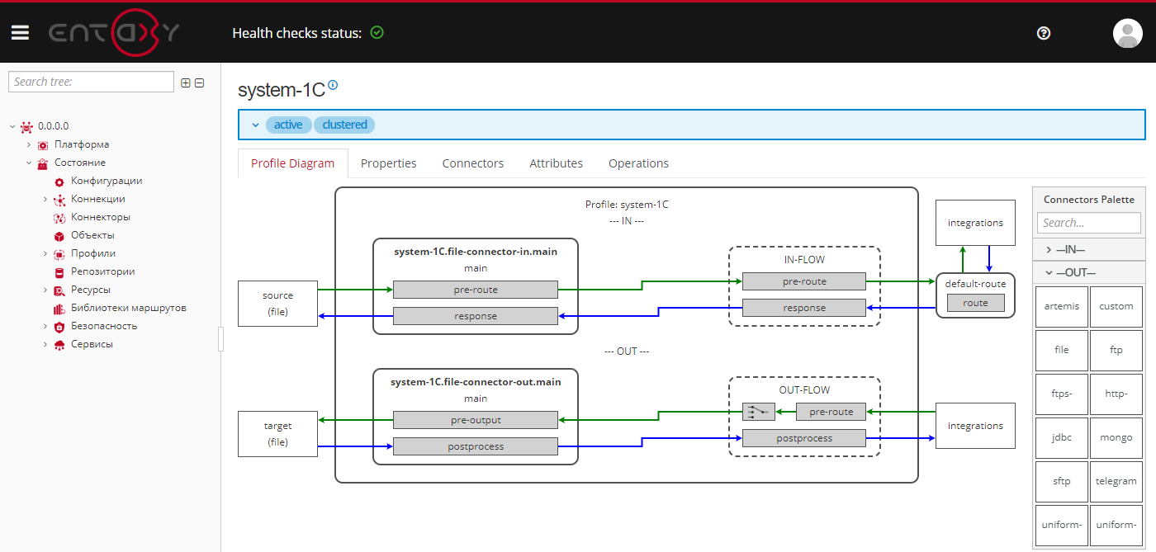Image resolution: width=1156 pixels, height=552 pixels.
Task: Click the help question mark icon
Action: point(1044,33)
